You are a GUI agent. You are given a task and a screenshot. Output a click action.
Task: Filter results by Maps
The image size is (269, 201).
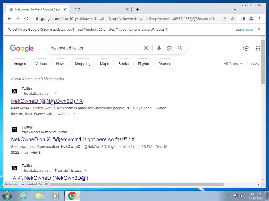[x=105, y=64]
